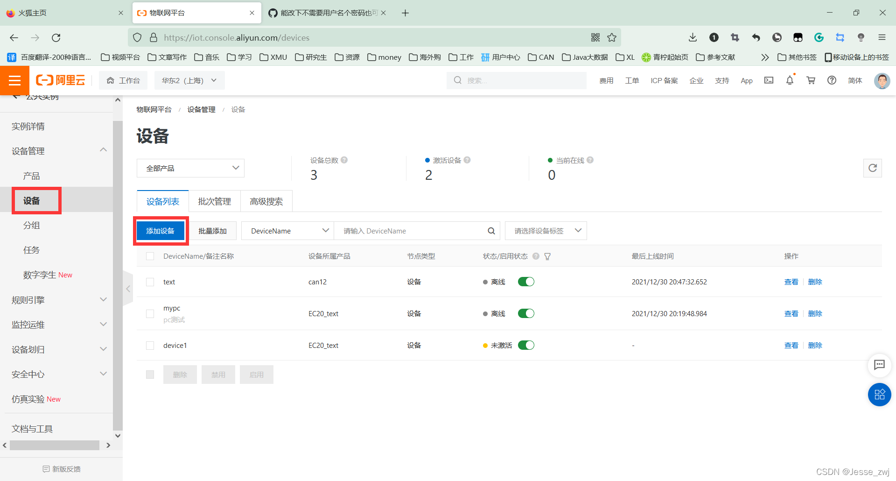This screenshot has height=481, width=896.
Task: Disable the device1 enable switch
Action: click(526, 345)
